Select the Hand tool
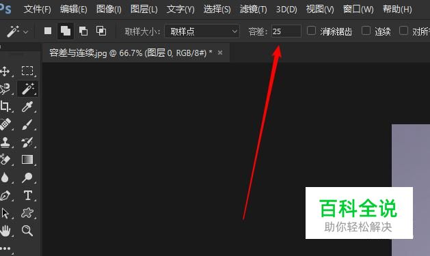 (5, 231)
